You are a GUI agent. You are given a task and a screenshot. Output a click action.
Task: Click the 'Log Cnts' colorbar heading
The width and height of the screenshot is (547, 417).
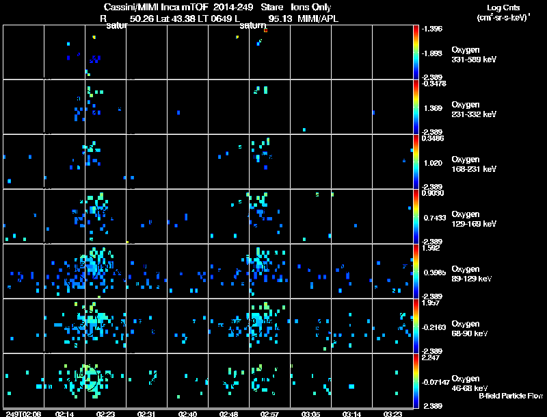pyautogui.click(x=503, y=8)
